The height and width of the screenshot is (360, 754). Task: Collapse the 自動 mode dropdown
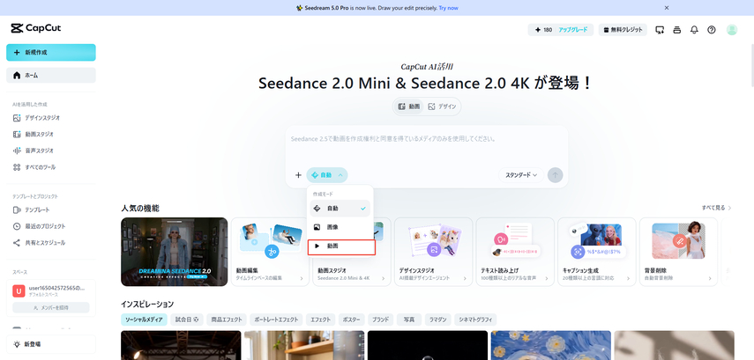[x=327, y=175]
